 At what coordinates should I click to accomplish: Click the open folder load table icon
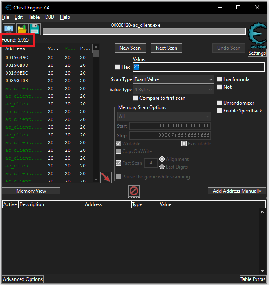(22, 29)
